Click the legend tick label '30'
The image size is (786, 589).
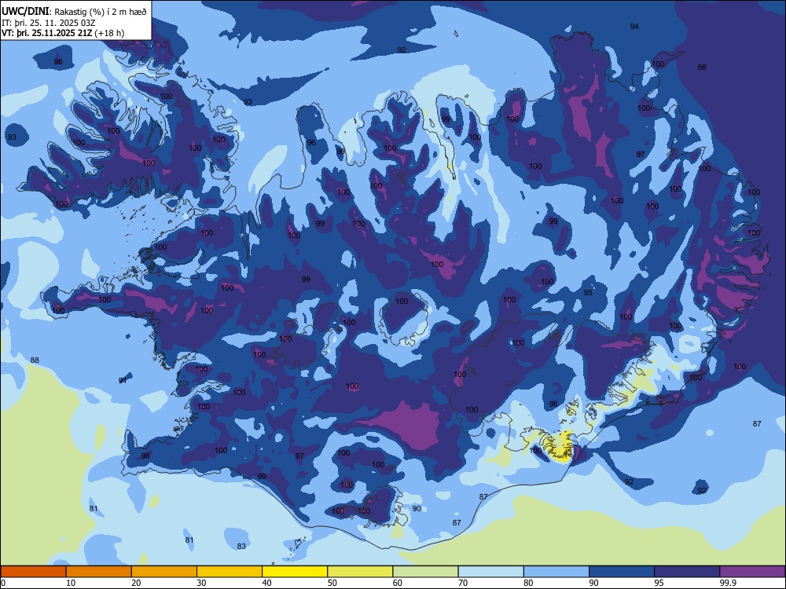pos(201,583)
